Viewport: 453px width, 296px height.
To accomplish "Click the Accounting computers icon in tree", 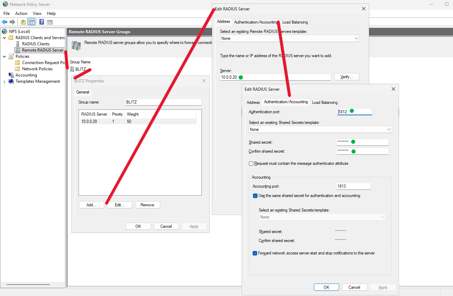I will (11, 75).
